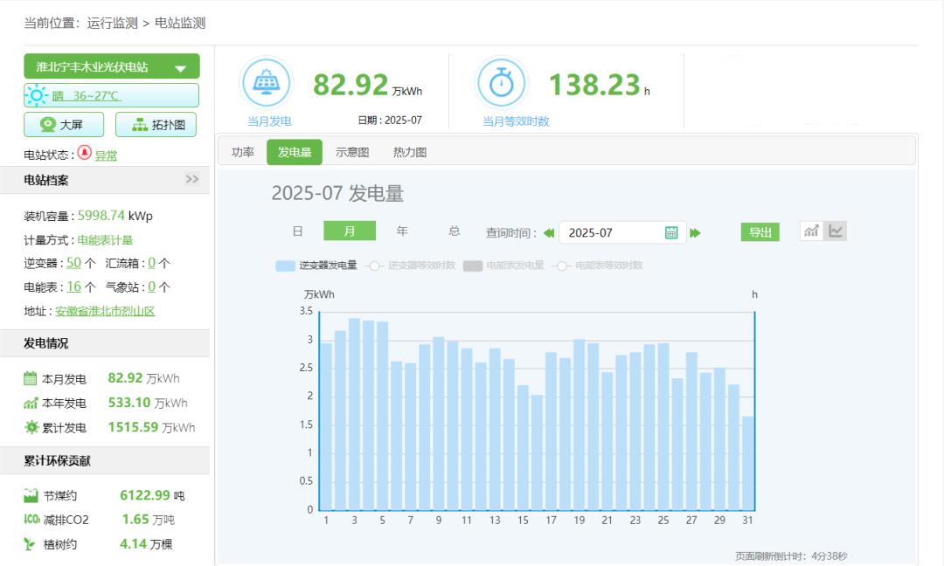Viewport: 944px width, 566px height.
Task: Click the stopwatch equivalent hours icon
Action: pos(501,84)
